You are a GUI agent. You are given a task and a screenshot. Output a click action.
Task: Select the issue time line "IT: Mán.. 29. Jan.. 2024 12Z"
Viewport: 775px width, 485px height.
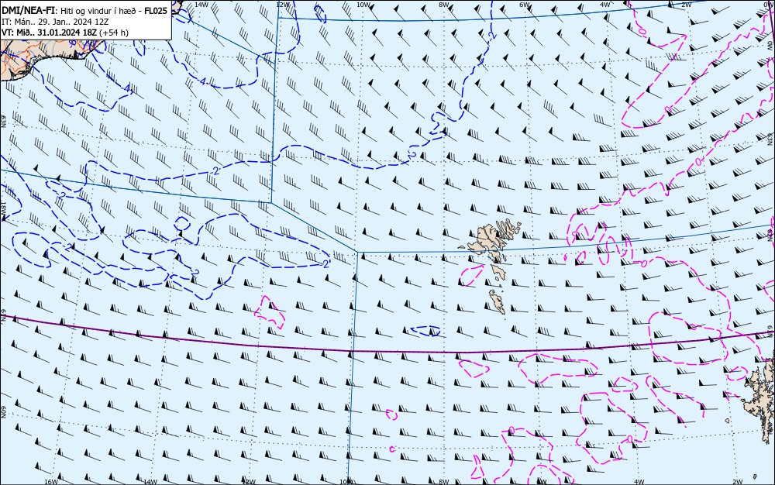coord(54,22)
